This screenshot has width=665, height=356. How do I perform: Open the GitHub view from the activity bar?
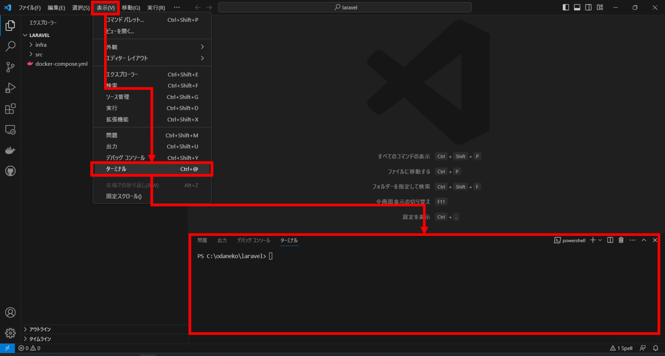tap(10, 171)
